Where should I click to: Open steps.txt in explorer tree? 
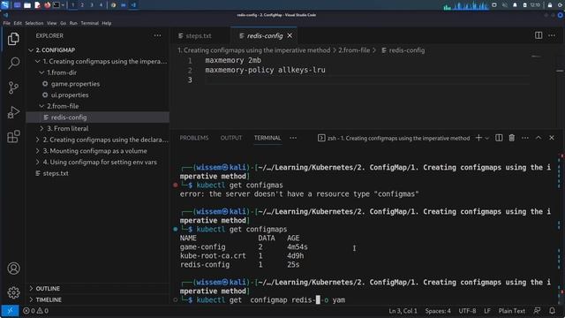(x=56, y=173)
